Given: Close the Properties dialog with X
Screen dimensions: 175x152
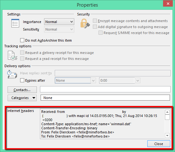Looking at the screenshot, I should [168, 3].
